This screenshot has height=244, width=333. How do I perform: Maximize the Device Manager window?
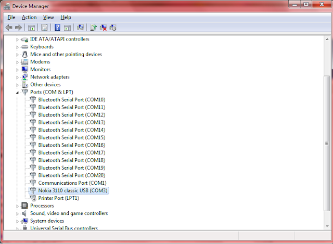tap(306, 5)
